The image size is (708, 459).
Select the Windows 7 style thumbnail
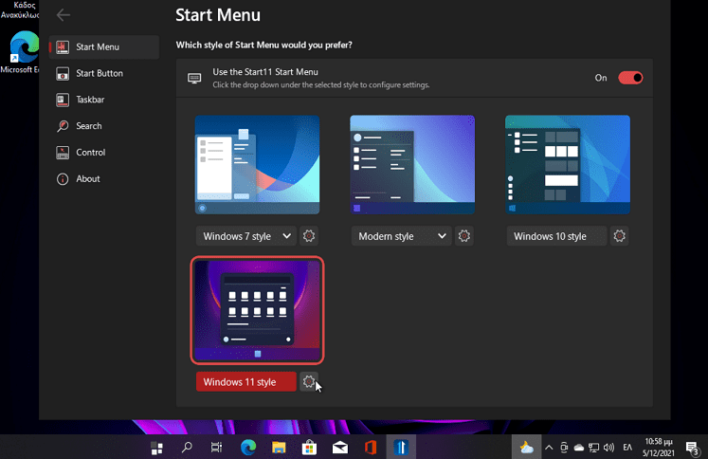click(x=258, y=164)
